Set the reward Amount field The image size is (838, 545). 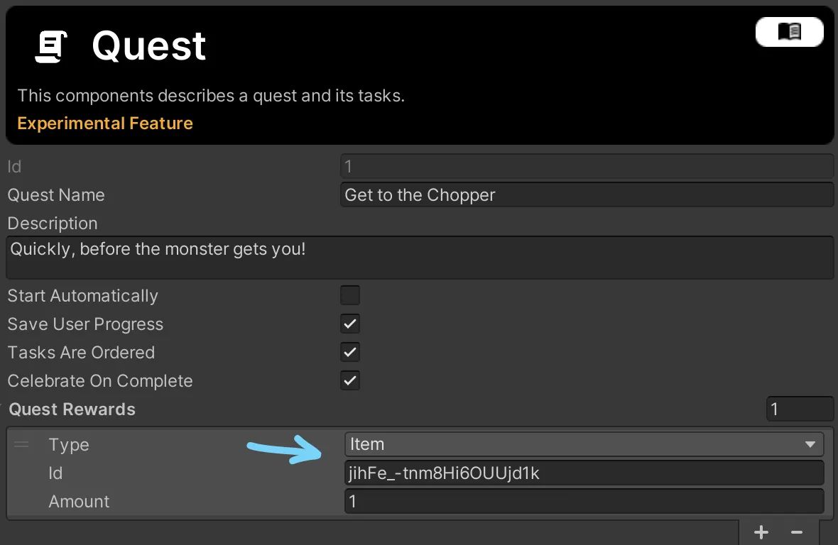584,501
